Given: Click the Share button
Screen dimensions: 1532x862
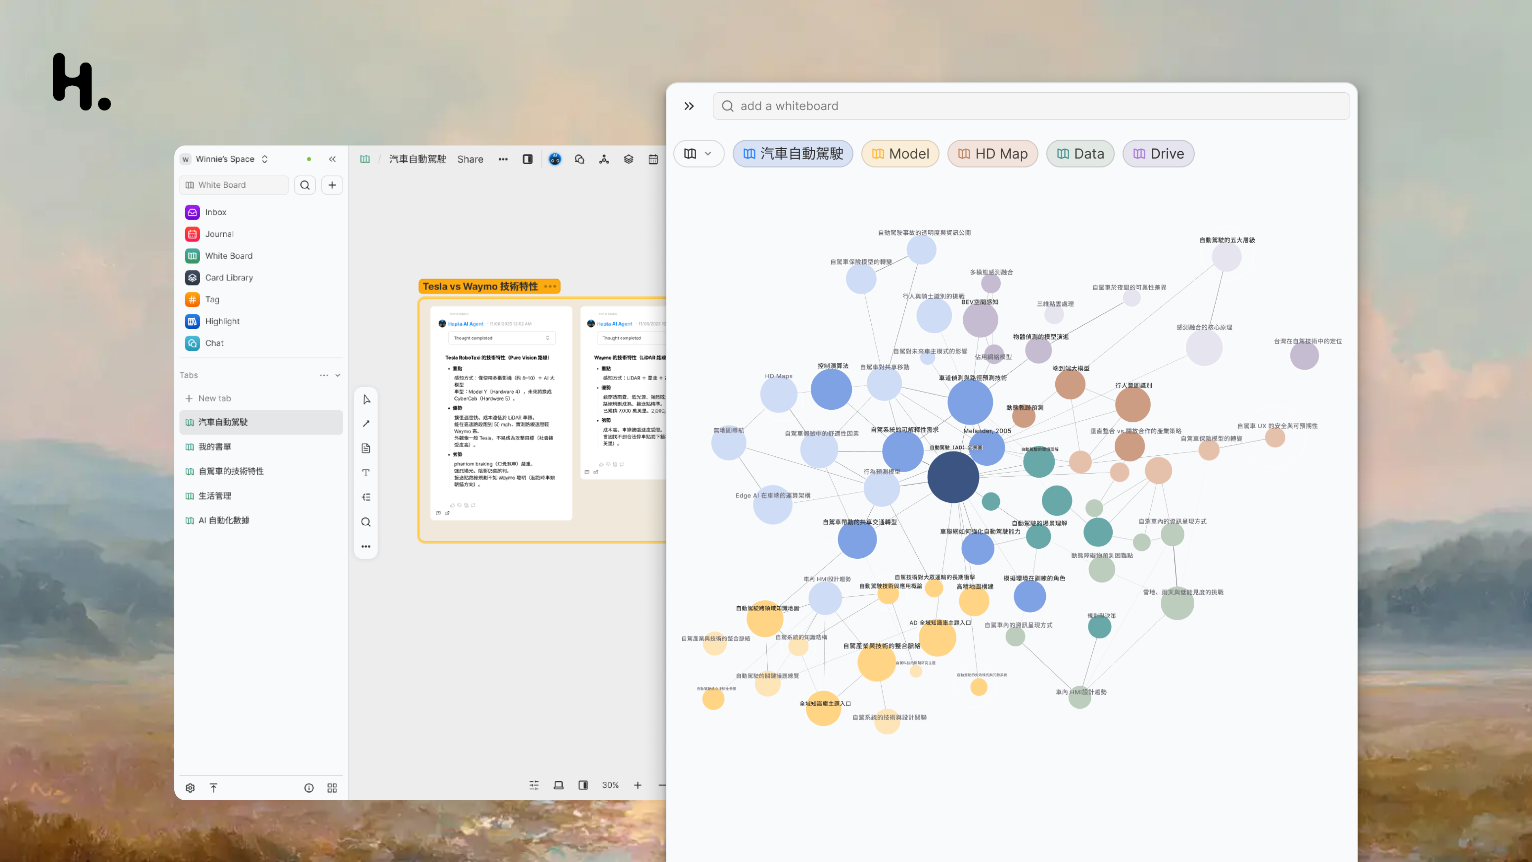Looking at the screenshot, I should pyautogui.click(x=470, y=159).
